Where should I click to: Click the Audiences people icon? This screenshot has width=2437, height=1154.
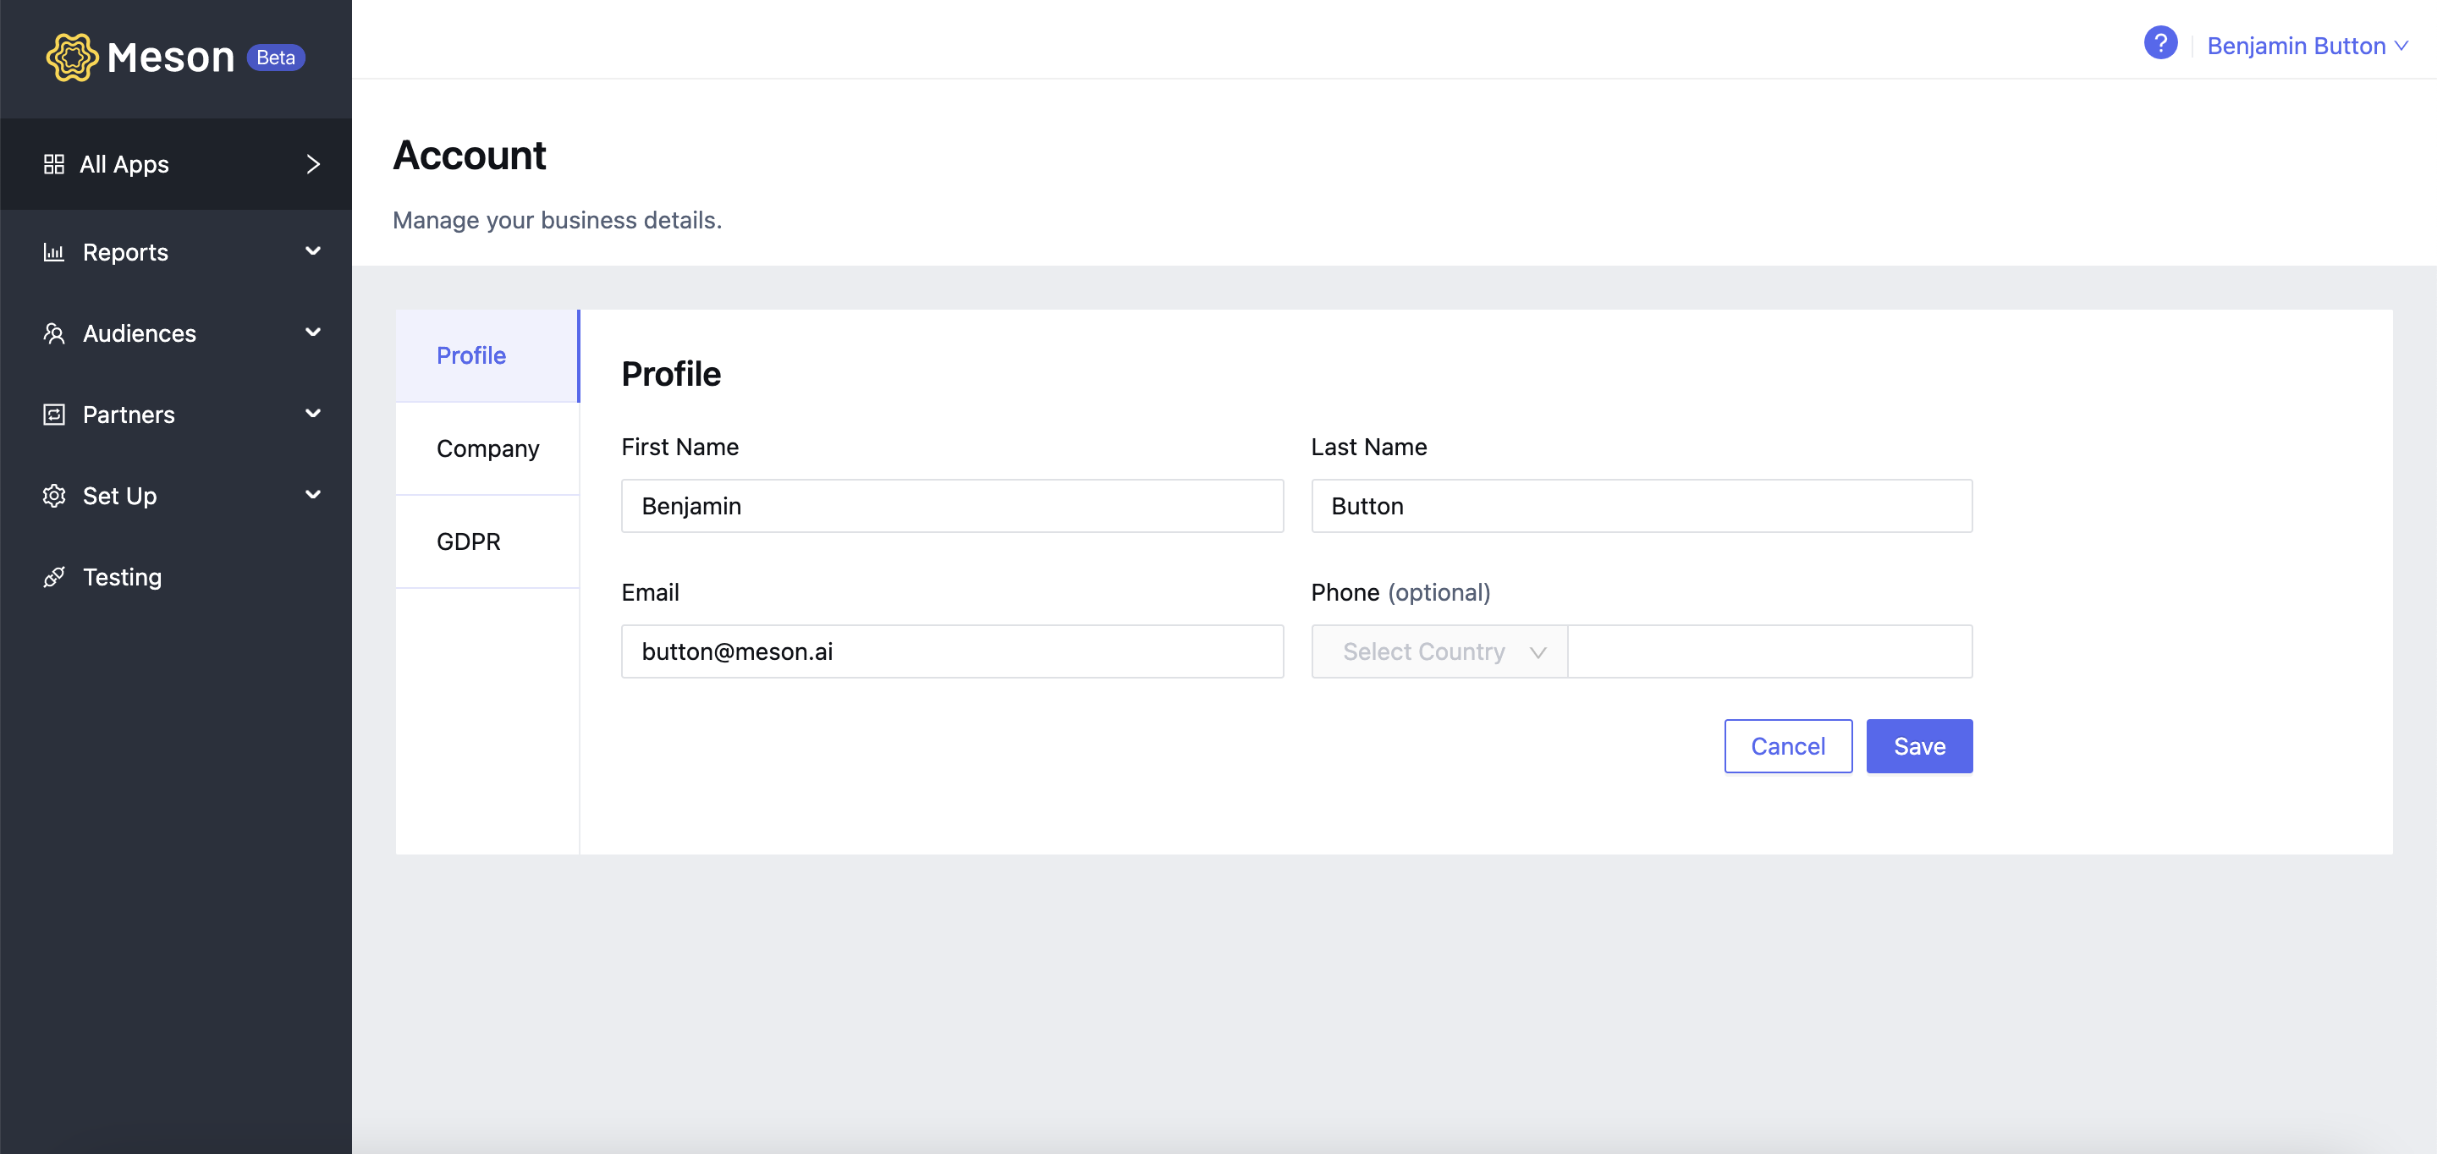click(x=54, y=334)
